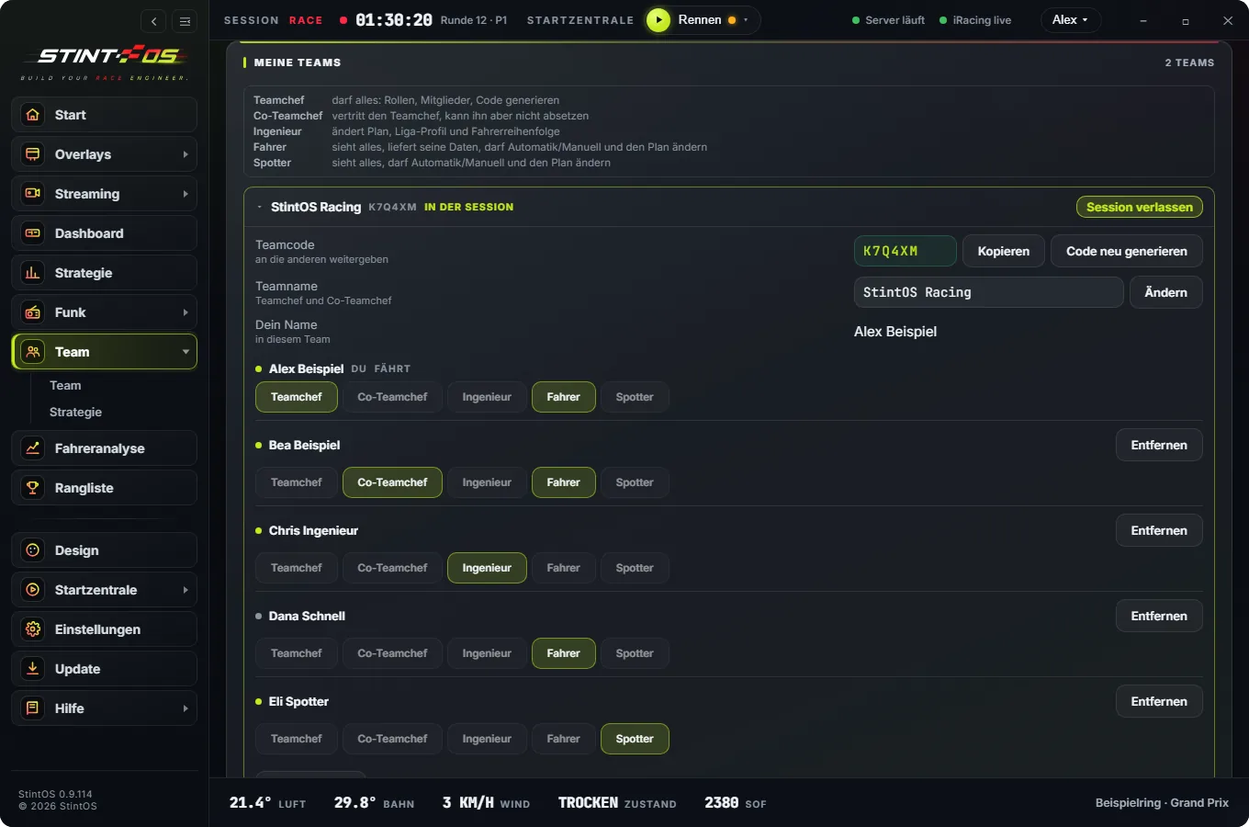Open the Rangliste menu entry
This screenshot has width=1249, height=827.
[105, 488]
